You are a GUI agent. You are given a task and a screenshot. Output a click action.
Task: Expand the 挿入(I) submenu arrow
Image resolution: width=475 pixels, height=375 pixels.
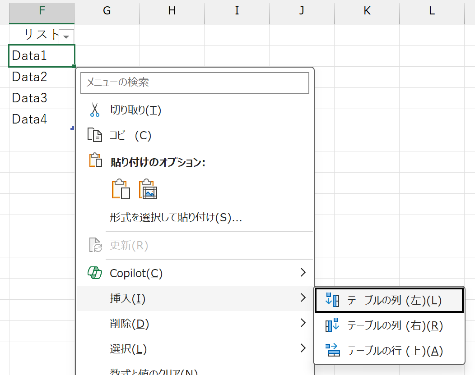(x=303, y=298)
